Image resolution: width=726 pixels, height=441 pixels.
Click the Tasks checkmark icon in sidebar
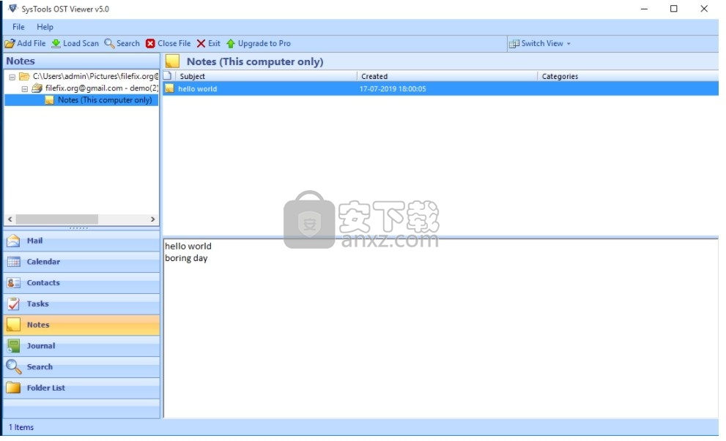(13, 304)
